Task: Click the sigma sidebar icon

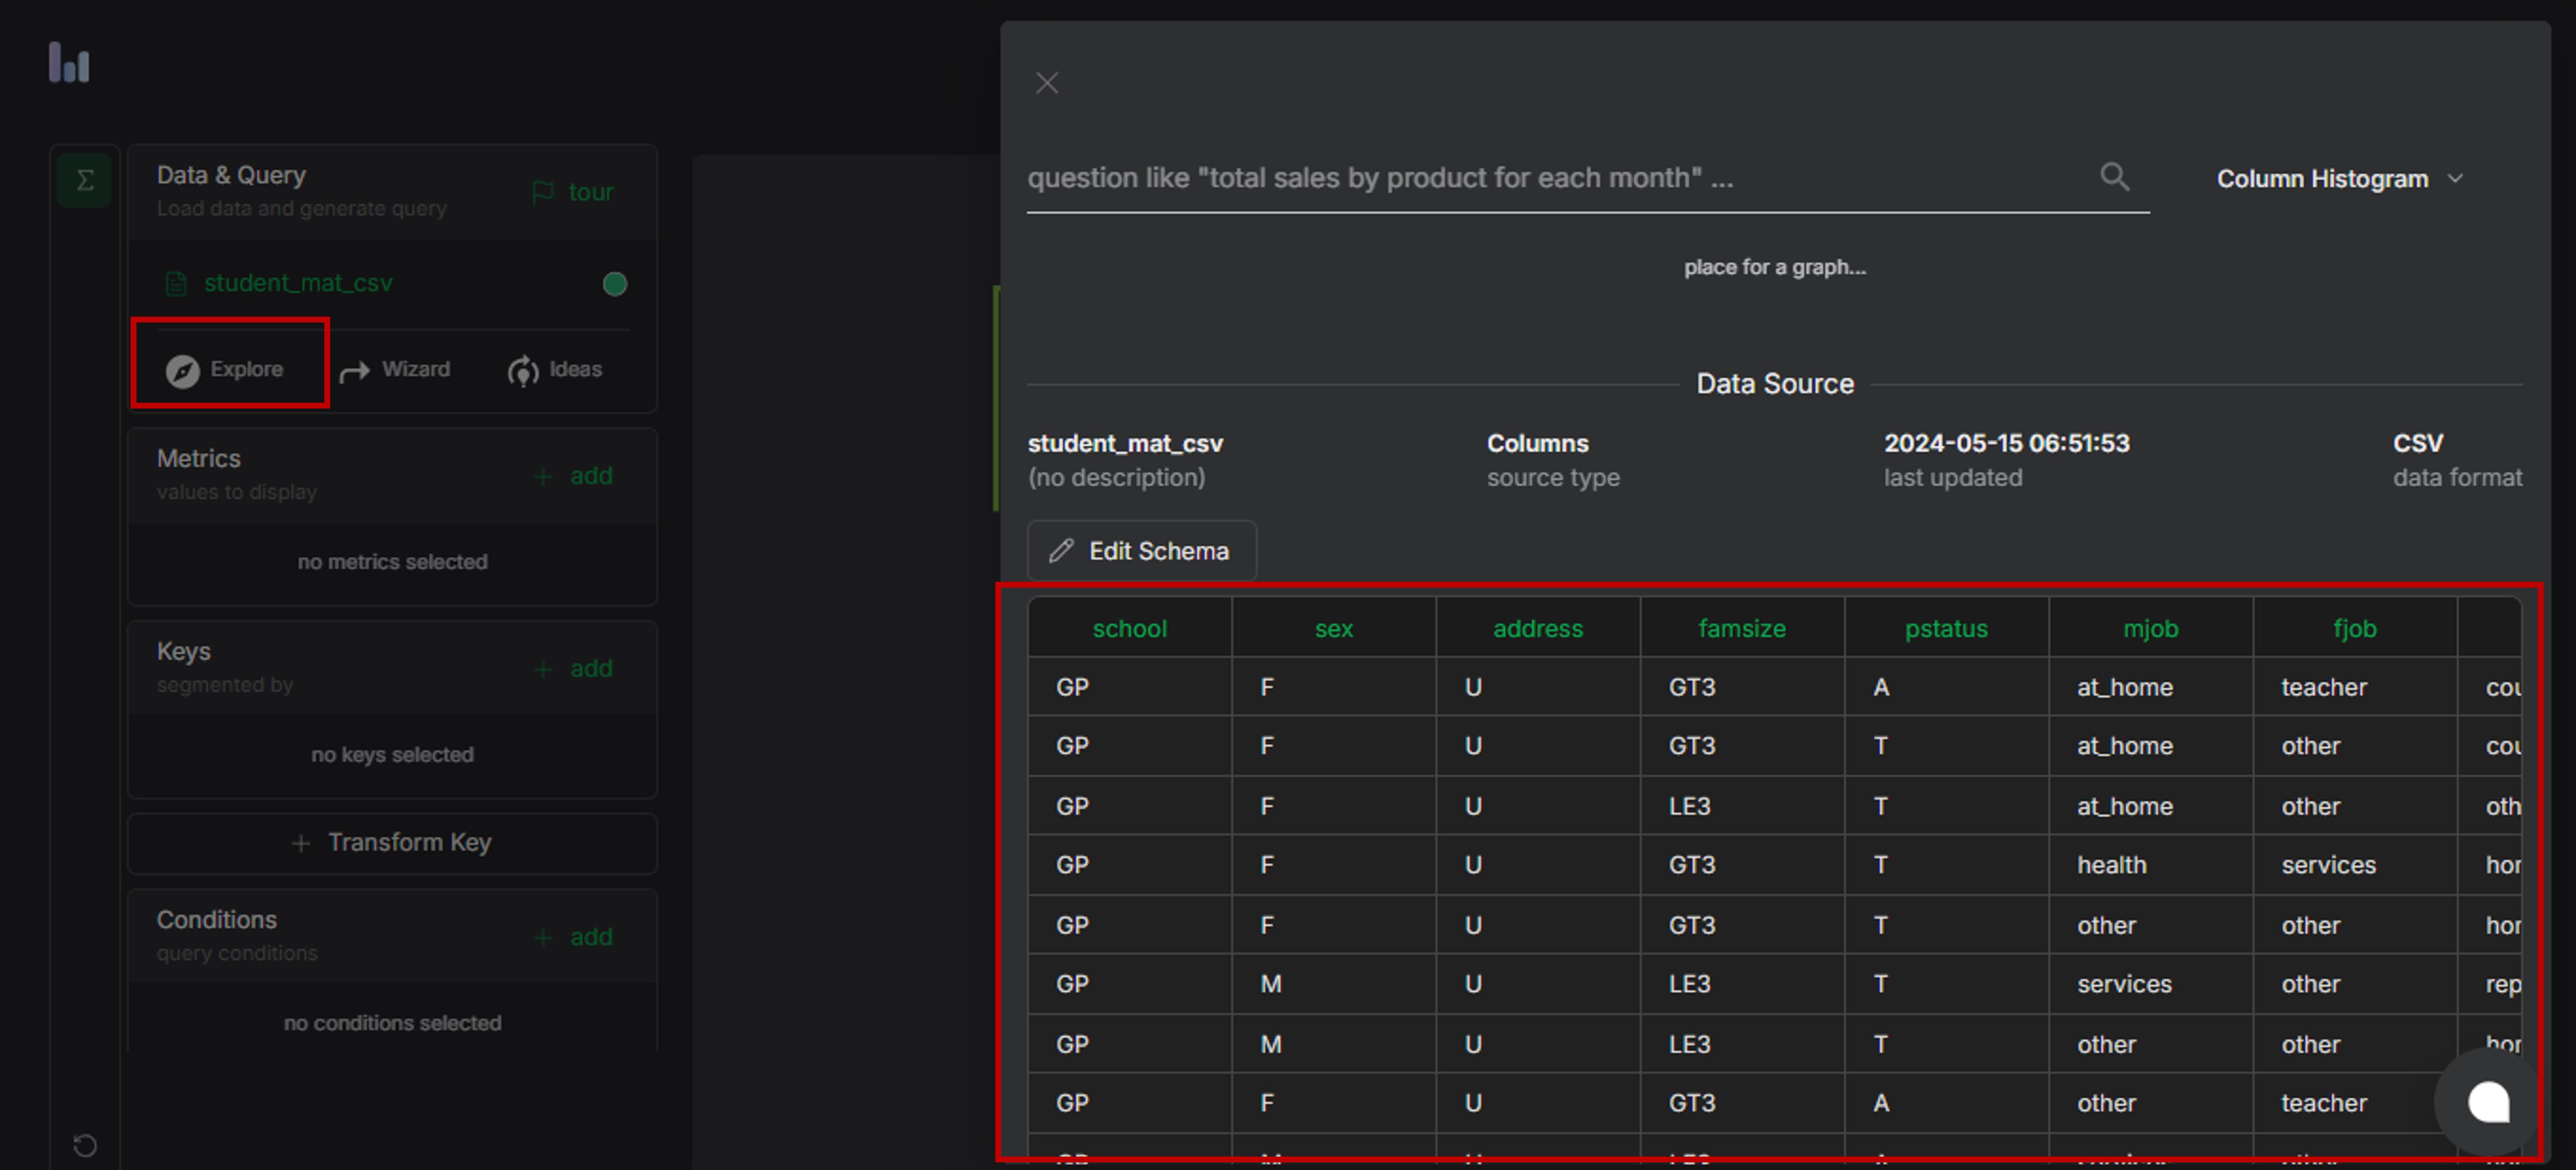Action: pyautogui.click(x=85, y=180)
